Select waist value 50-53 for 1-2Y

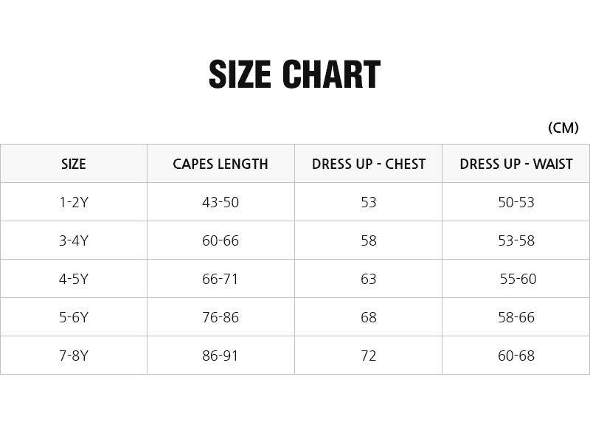click(516, 202)
